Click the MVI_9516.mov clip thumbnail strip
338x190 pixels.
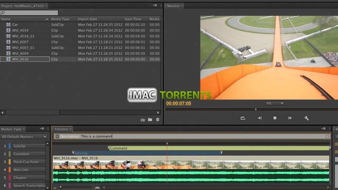click(x=191, y=165)
